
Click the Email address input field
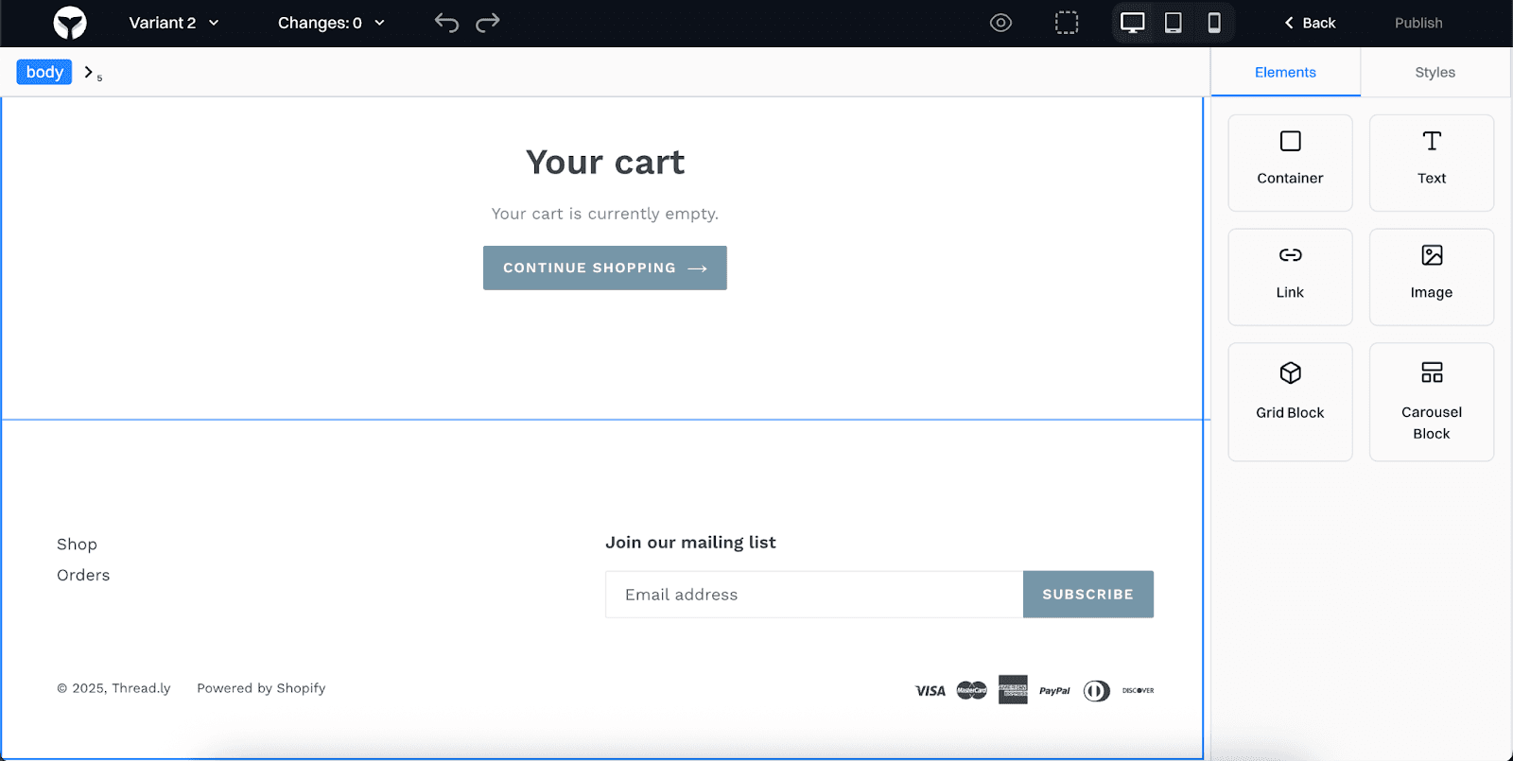pos(814,595)
